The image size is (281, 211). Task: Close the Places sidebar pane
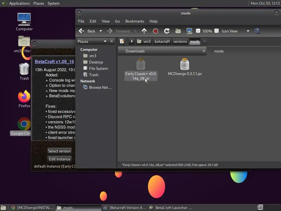coord(112,41)
